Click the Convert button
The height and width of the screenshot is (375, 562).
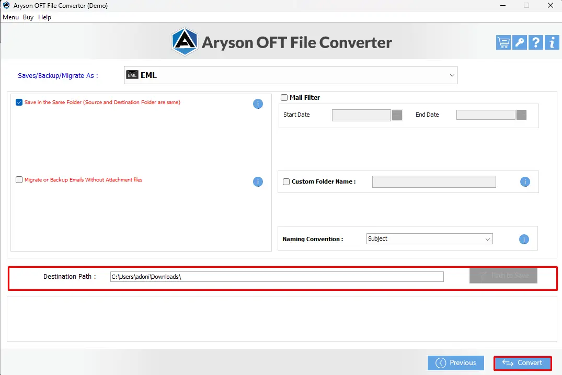[523, 363]
